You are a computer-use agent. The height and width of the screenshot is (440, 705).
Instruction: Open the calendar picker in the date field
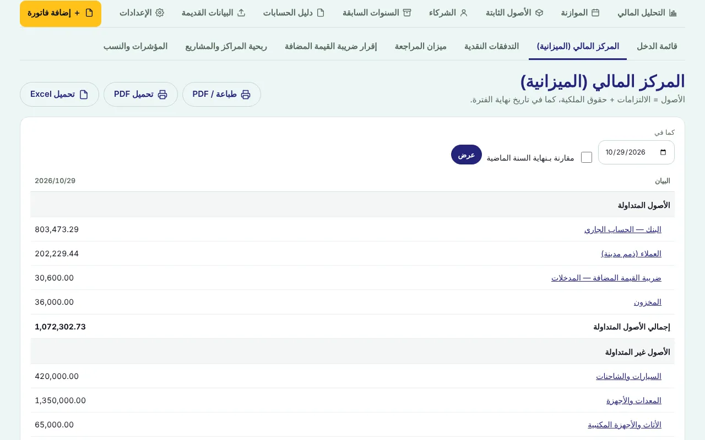tap(663, 152)
